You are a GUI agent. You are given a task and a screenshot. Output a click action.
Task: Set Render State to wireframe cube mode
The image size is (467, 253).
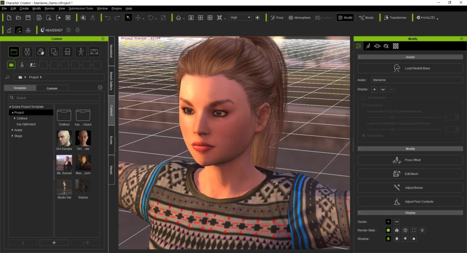coord(405,230)
